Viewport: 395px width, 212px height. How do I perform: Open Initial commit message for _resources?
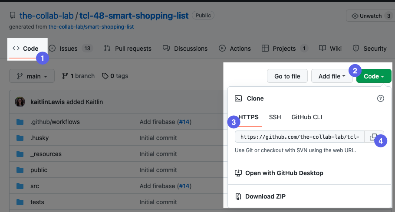pyautogui.click(x=158, y=154)
